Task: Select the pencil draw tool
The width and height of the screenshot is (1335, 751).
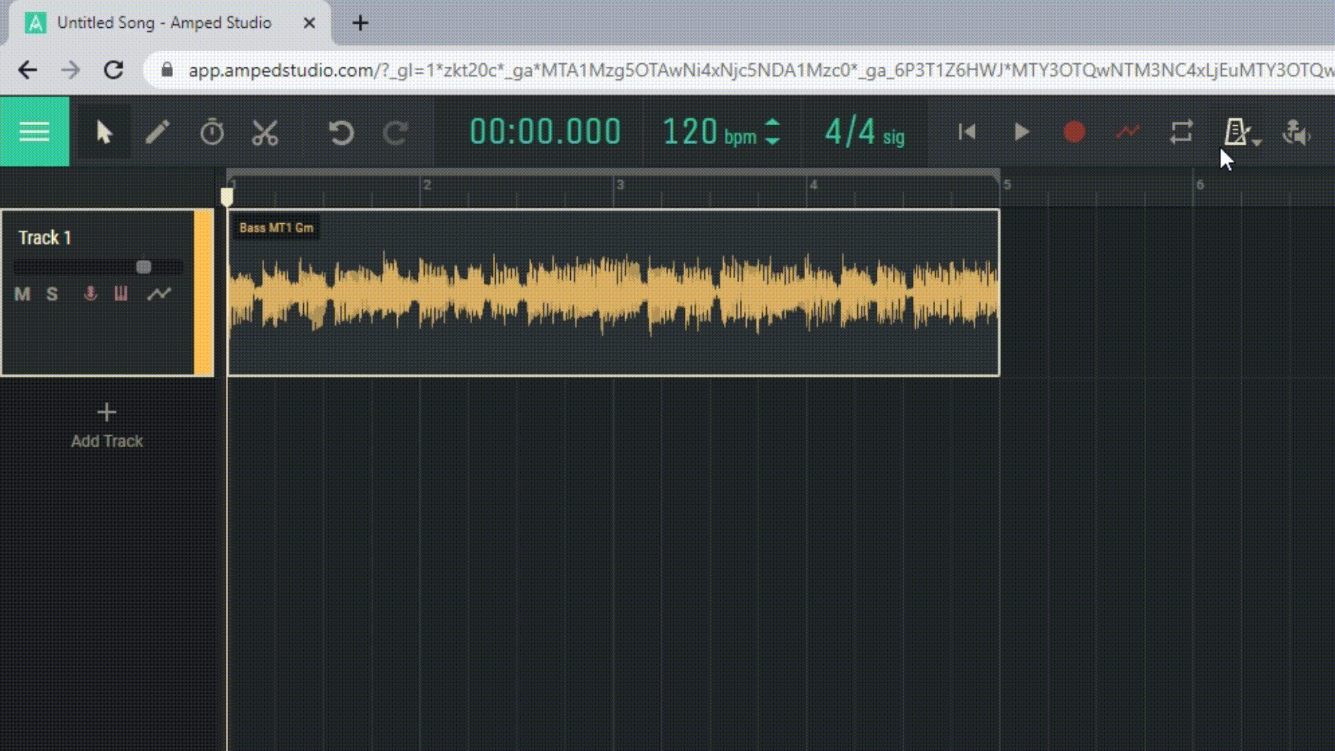Action: [x=158, y=132]
